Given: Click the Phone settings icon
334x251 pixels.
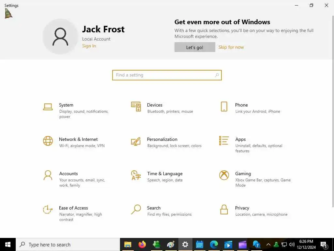Looking at the screenshot, I should point(224,107).
